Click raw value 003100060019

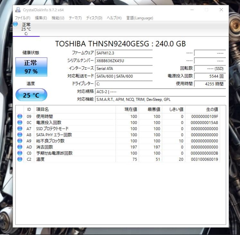(204, 159)
